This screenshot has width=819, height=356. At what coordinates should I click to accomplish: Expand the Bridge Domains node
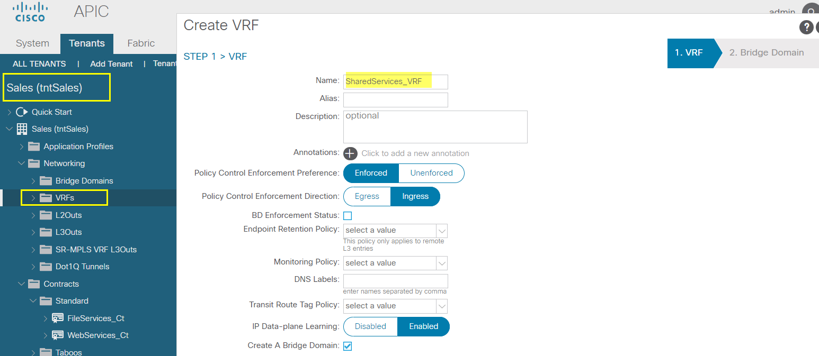[x=33, y=181]
